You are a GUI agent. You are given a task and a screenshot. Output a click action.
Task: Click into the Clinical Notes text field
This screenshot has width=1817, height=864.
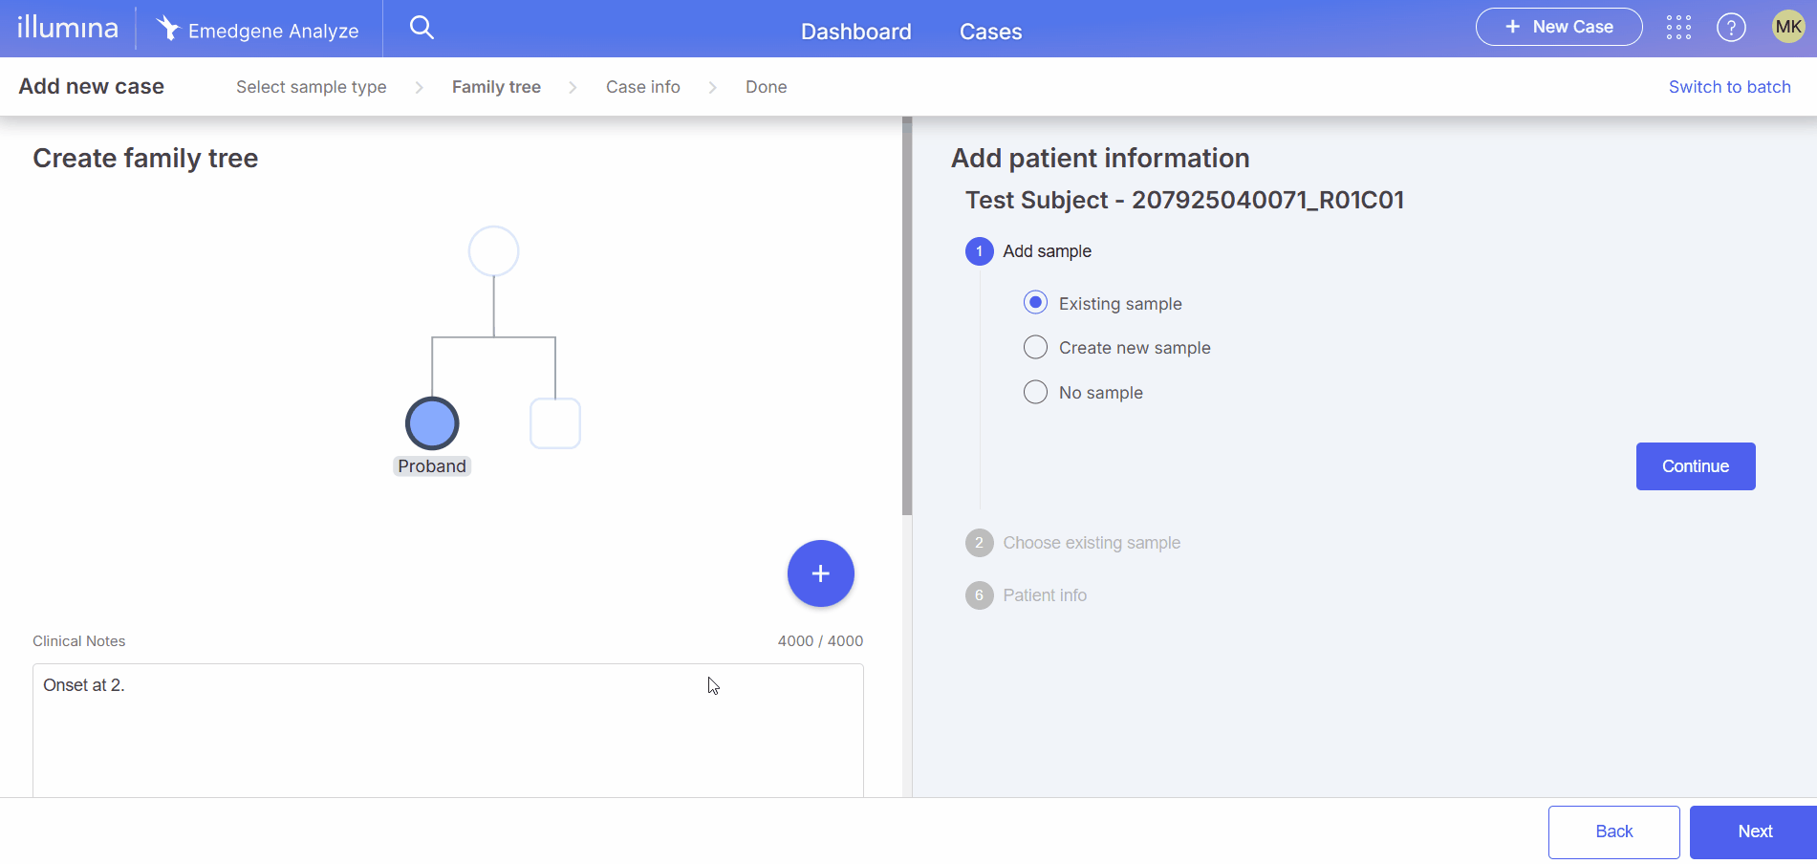(x=447, y=731)
